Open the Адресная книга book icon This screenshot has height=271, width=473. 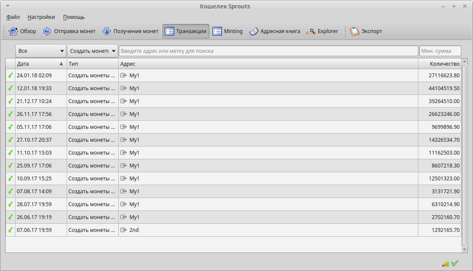pyautogui.click(x=254, y=31)
